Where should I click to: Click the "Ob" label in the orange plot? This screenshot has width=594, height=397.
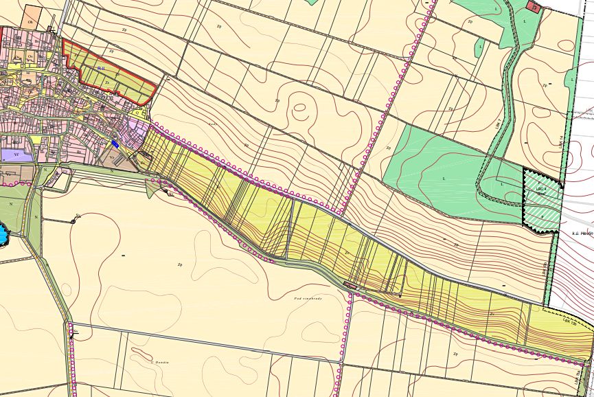pyautogui.click(x=30, y=23)
